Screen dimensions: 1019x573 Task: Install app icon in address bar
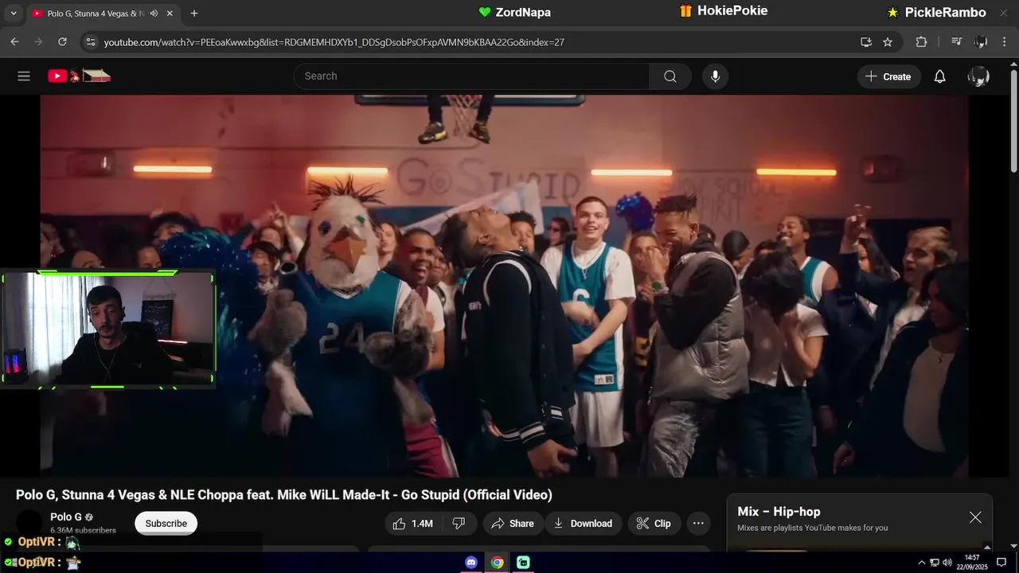coord(866,42)
